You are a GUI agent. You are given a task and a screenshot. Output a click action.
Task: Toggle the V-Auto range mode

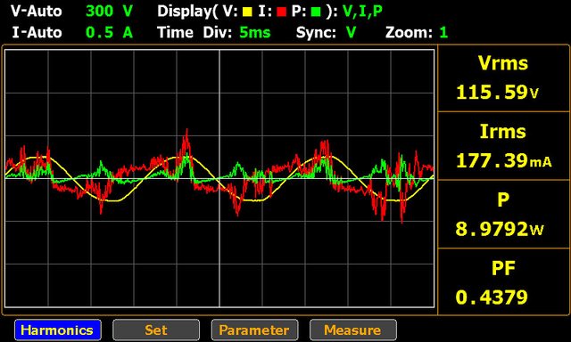coord(37,12)
